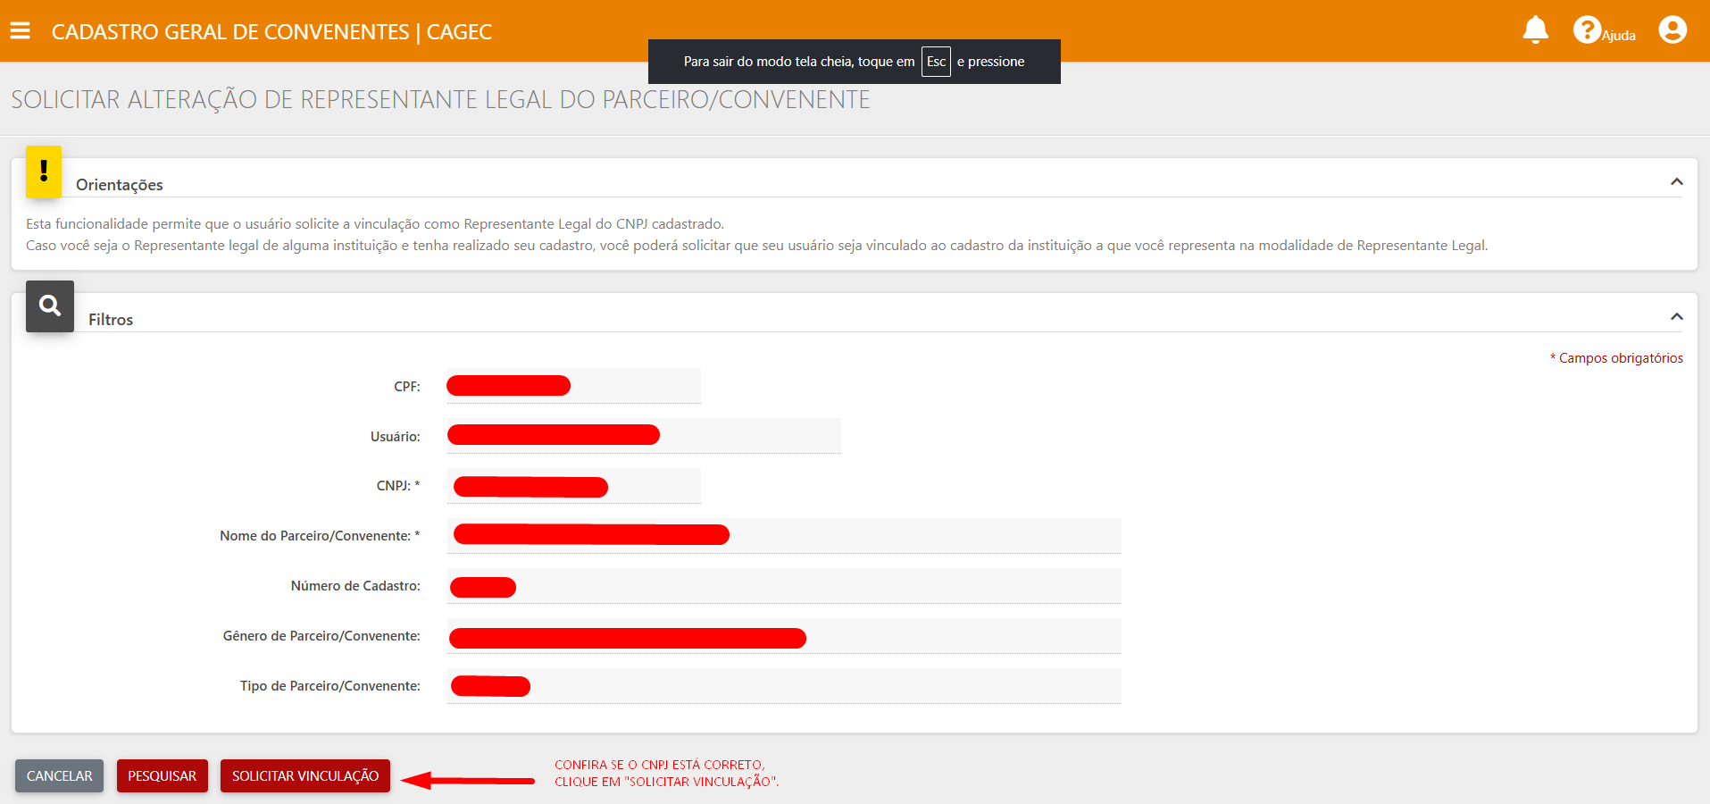
Task: Open the hamburger navigation menu
Action: pos(20,31)
